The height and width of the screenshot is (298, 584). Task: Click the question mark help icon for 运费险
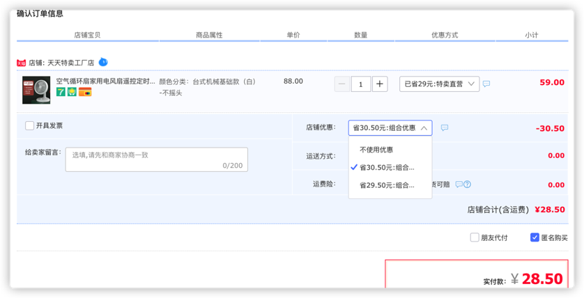(467, 185)
